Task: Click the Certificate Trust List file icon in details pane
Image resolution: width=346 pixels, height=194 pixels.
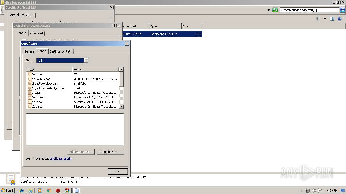Action: (x=11, y=179)
